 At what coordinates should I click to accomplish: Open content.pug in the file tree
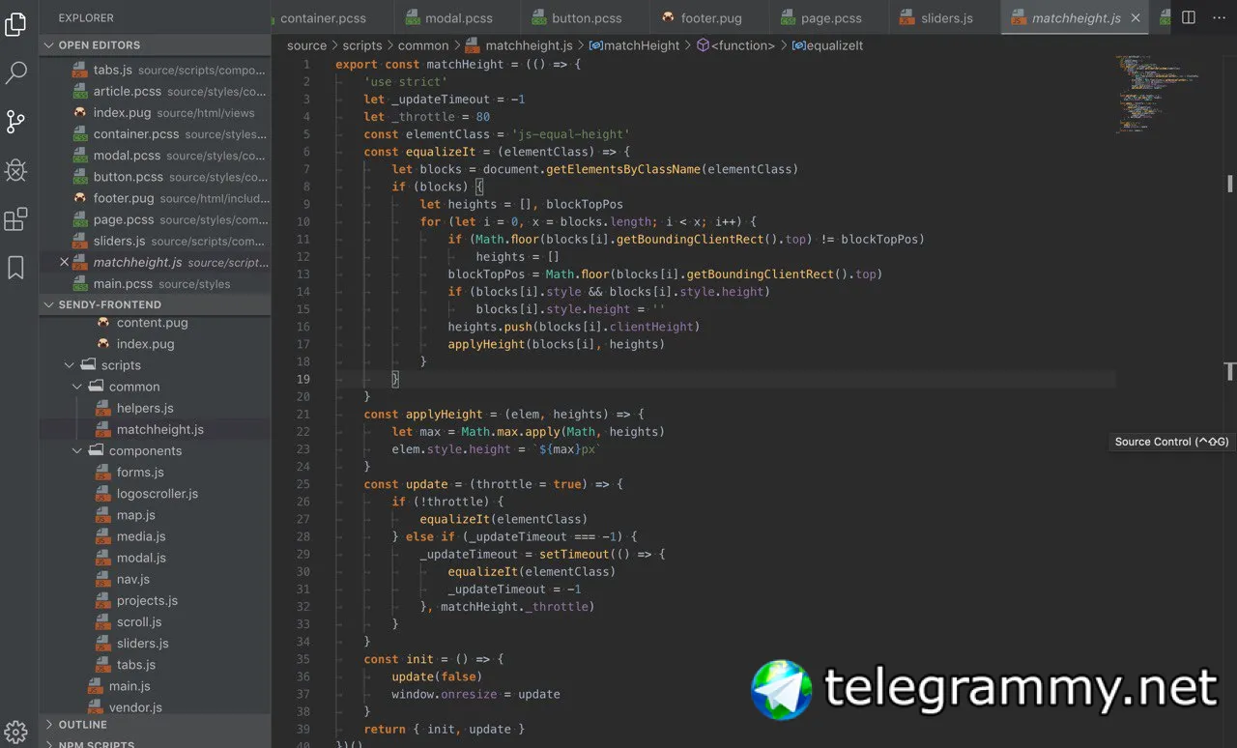pos(155,323)
